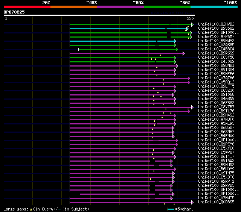Click the 330 end position label
Screen dimensions: 241x212
click(x=190, y=18)
